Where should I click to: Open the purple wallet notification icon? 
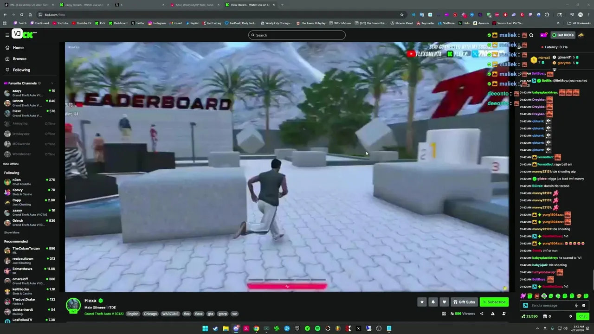543,35
